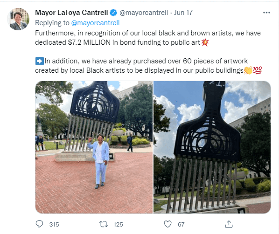Open the reply comment icon

click(x=39, y=224)
